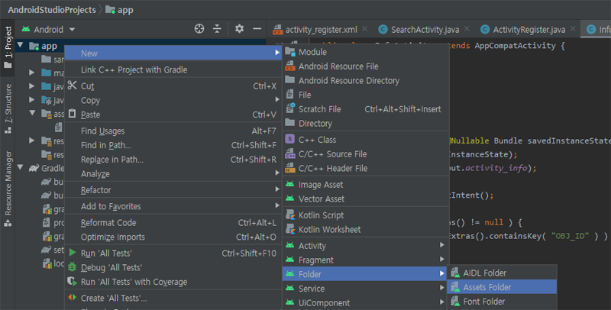Click the Module icon in New submenu

[x=290, y=51]
